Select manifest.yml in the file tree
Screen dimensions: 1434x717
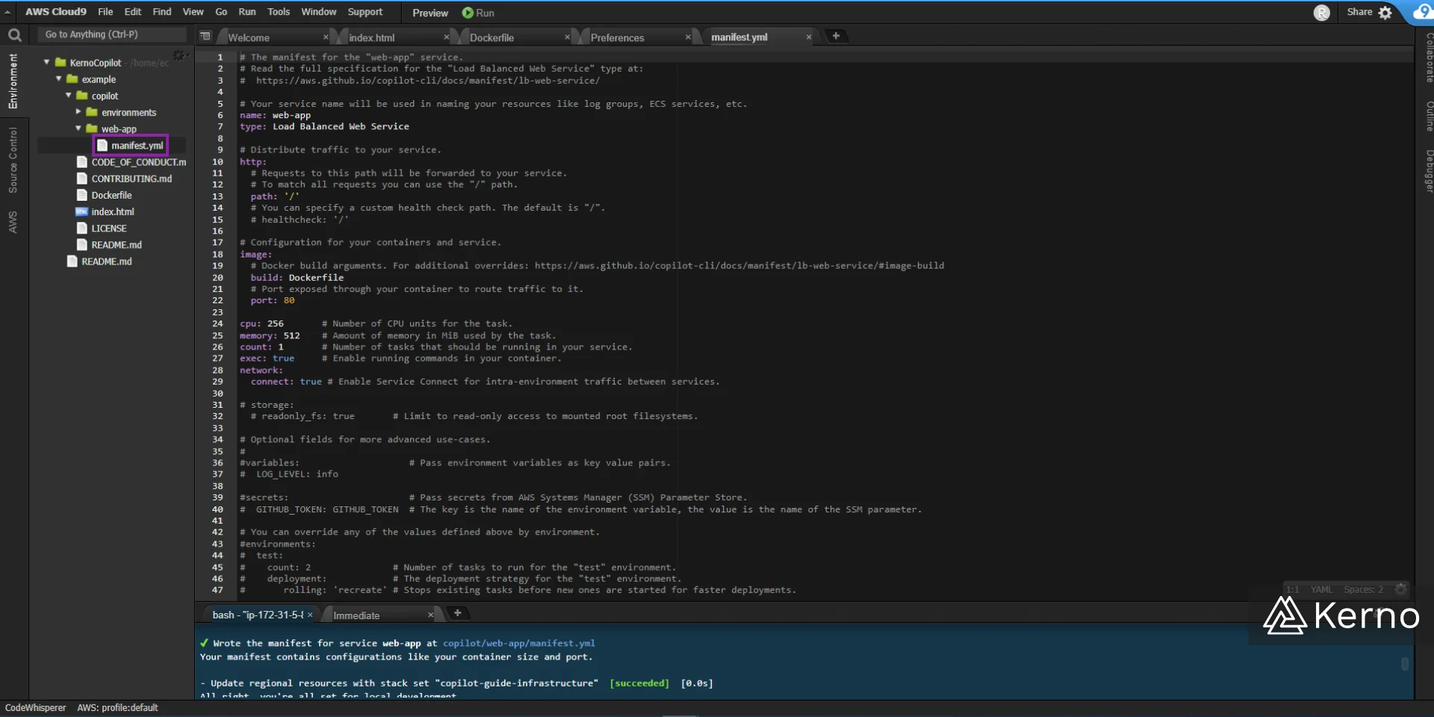[137, 146]
